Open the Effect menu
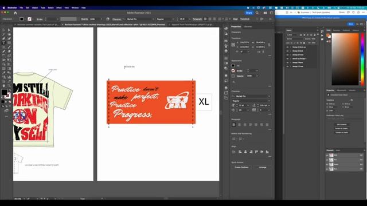The image size is (367, 206). [x=59, y=7]
